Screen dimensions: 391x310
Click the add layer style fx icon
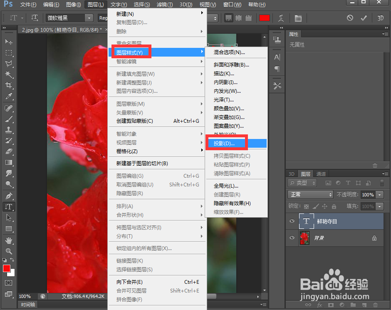319,305
